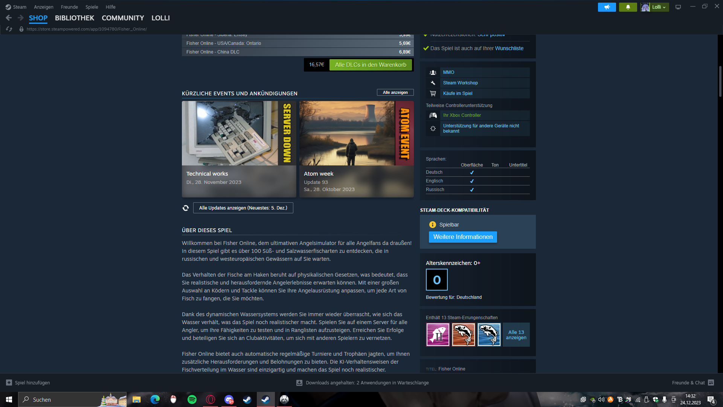Switch to the BIBLIOTHEK tab

coord(75,18)
